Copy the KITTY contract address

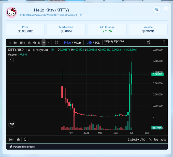tap(81, 15)
